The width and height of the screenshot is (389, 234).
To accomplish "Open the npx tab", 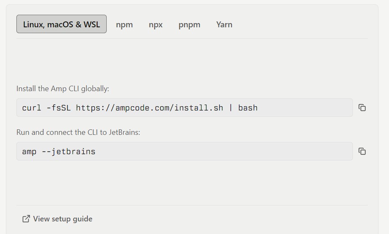I will pyautogui.click(x=155, y=24).
